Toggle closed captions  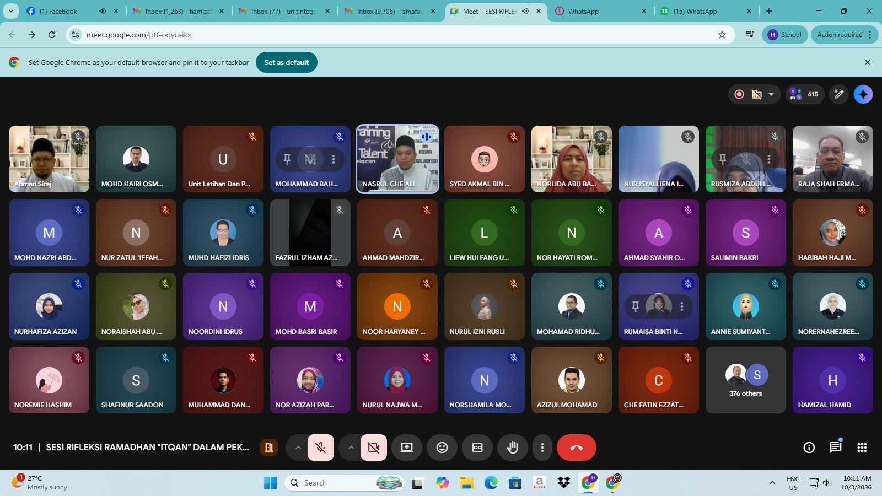(x=477, y=448)
